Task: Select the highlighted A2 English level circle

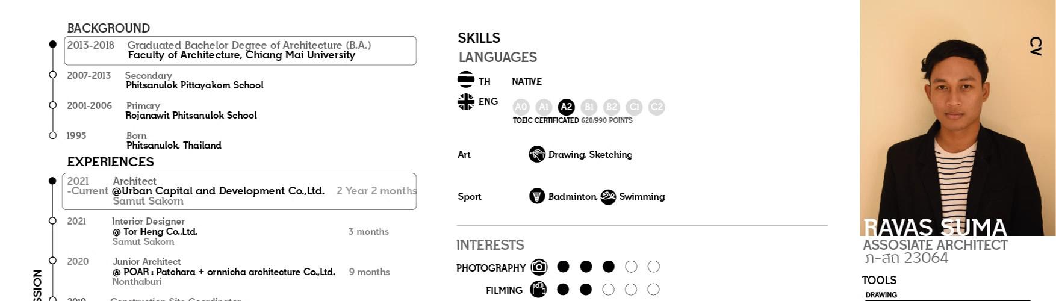Action: point(566,107)
